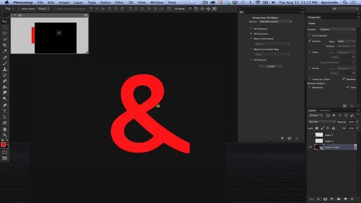361x203 pixels.
Task: Create a new group folder icon
Action: pos(338,199)
